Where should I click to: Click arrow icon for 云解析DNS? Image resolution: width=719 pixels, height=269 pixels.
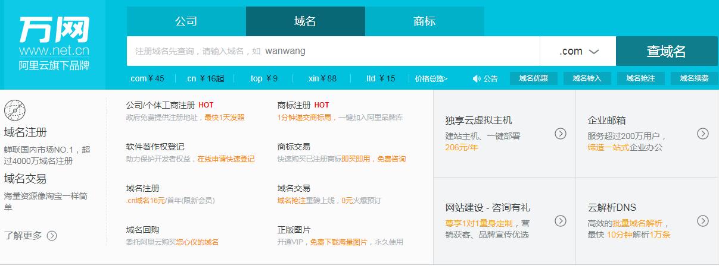[703, 221]
